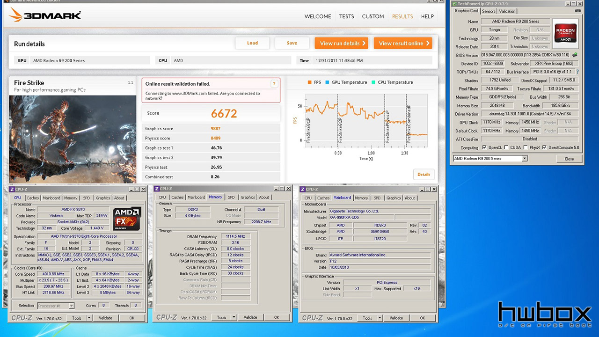Click the FireStrikeCombinedP marker in the chart
The image size is (599, 337).
click(x=409, y=124)
